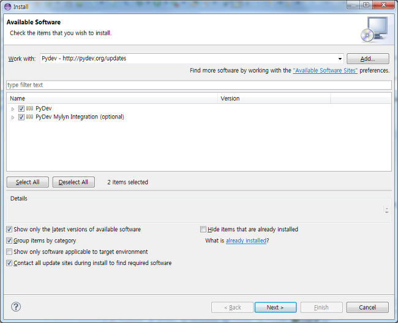Click the PyDev category icon
Screen dimensions: 398x323
[x=30, y=109]
